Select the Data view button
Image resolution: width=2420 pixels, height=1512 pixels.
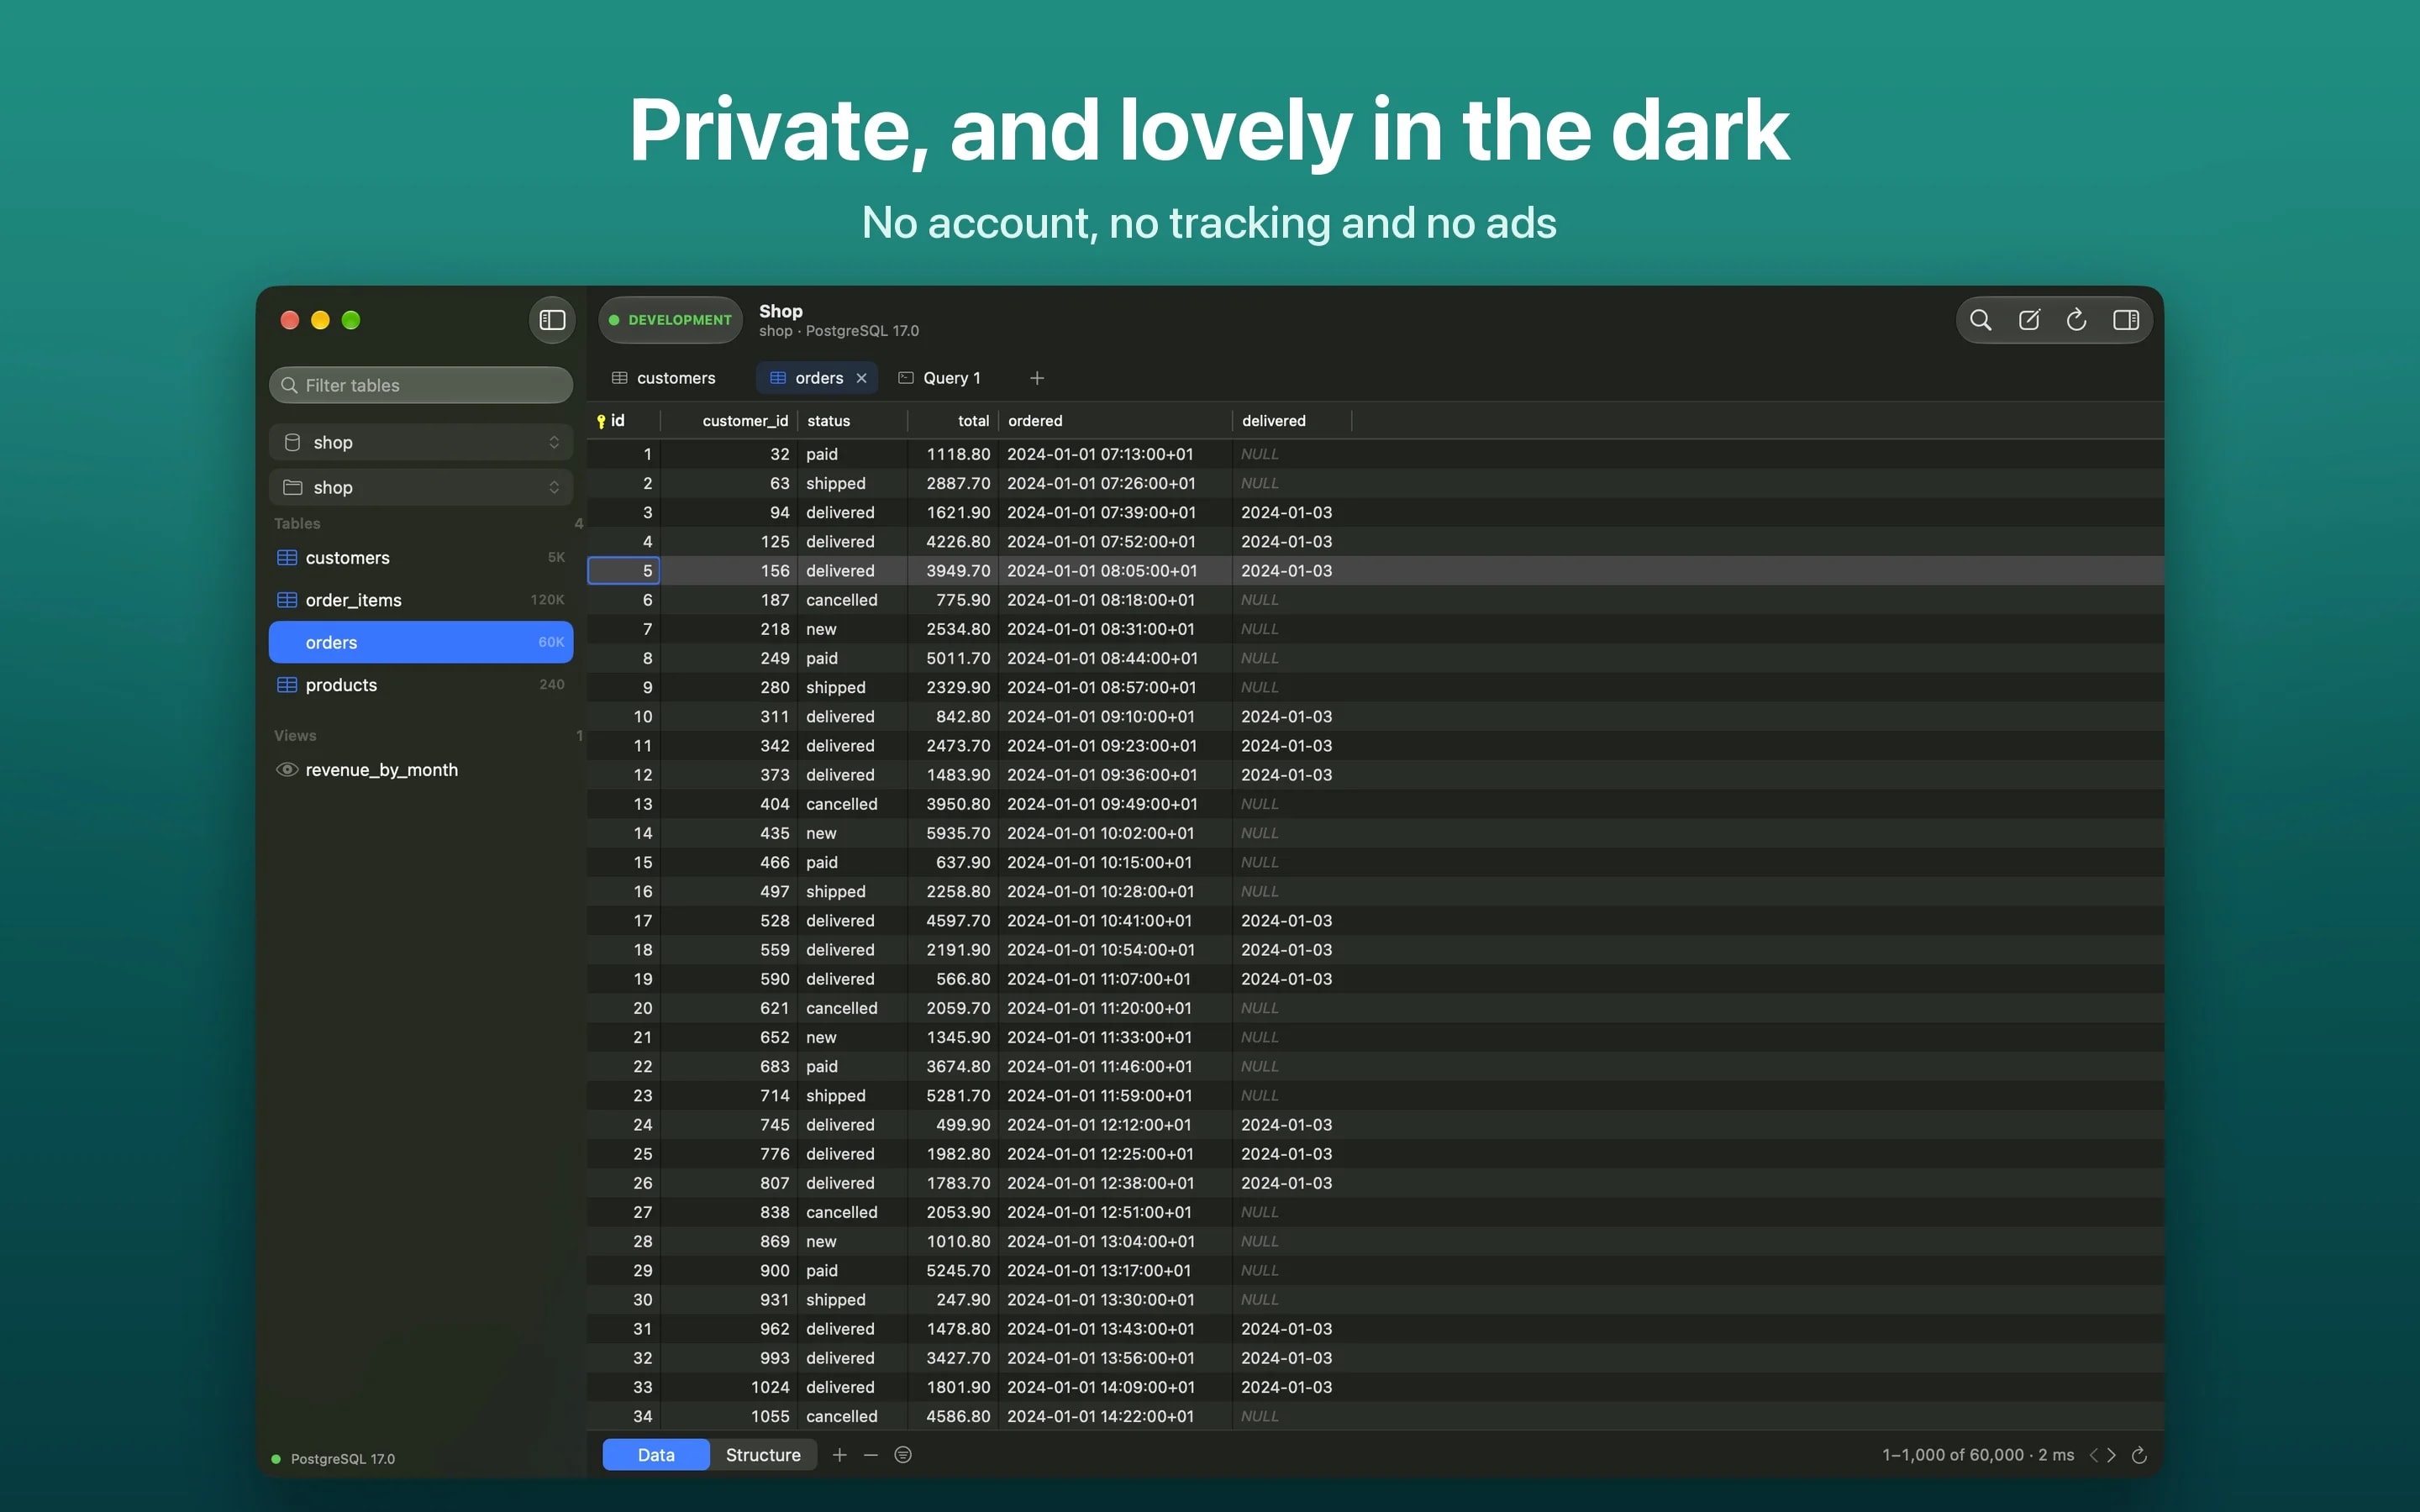click(656, 1455)
